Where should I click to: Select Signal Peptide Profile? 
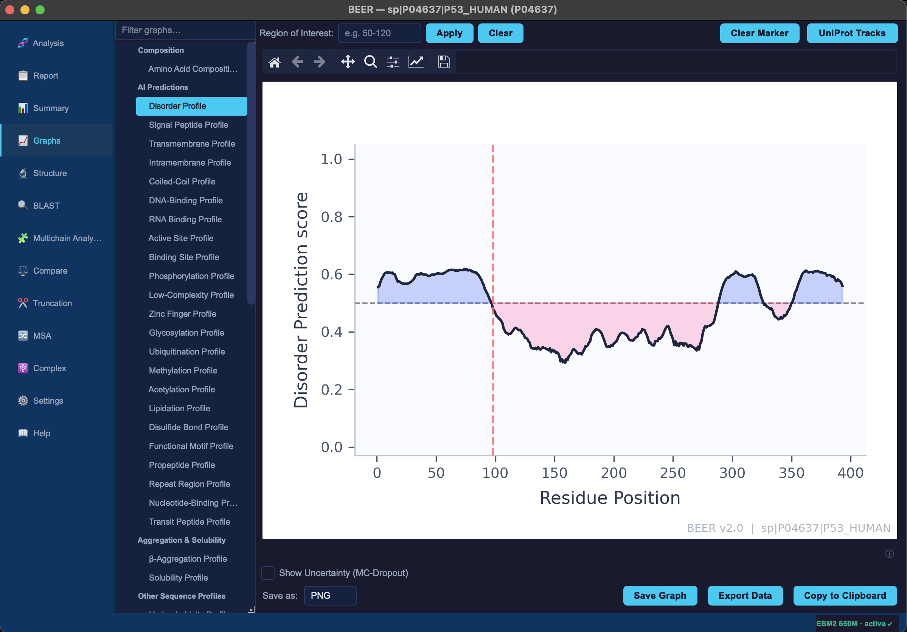coord(192,125)
